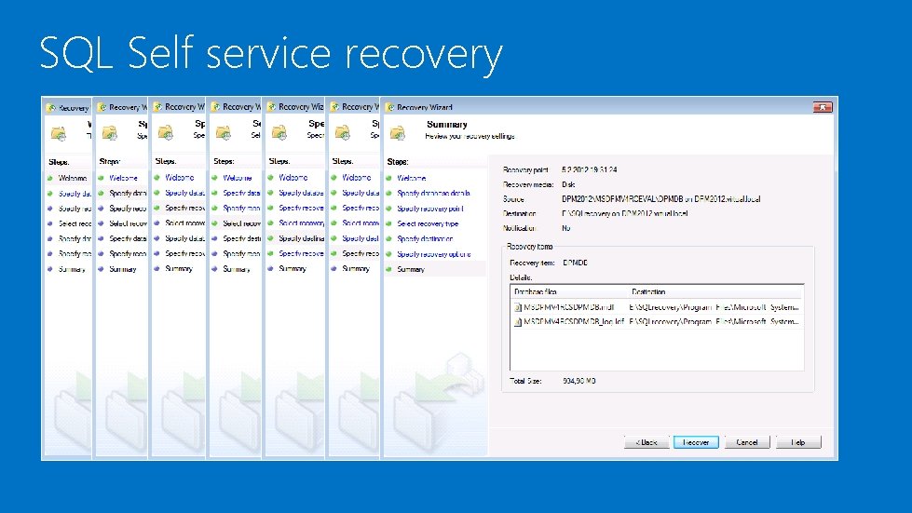Click the Destination E:\SQLrecovery value
Image resolution: width=912 pixels, height=513 pixels.
tap(625, 213)
